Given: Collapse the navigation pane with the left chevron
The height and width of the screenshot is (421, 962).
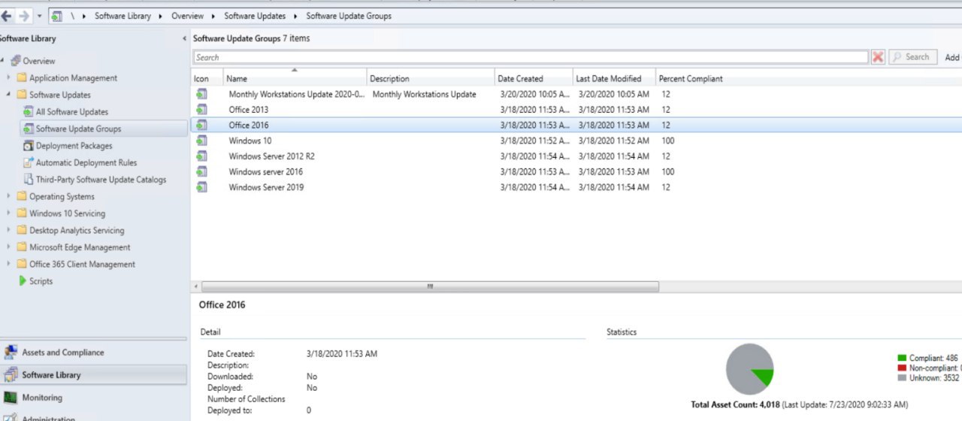Looking at the screenshot, I should point(184,38).
